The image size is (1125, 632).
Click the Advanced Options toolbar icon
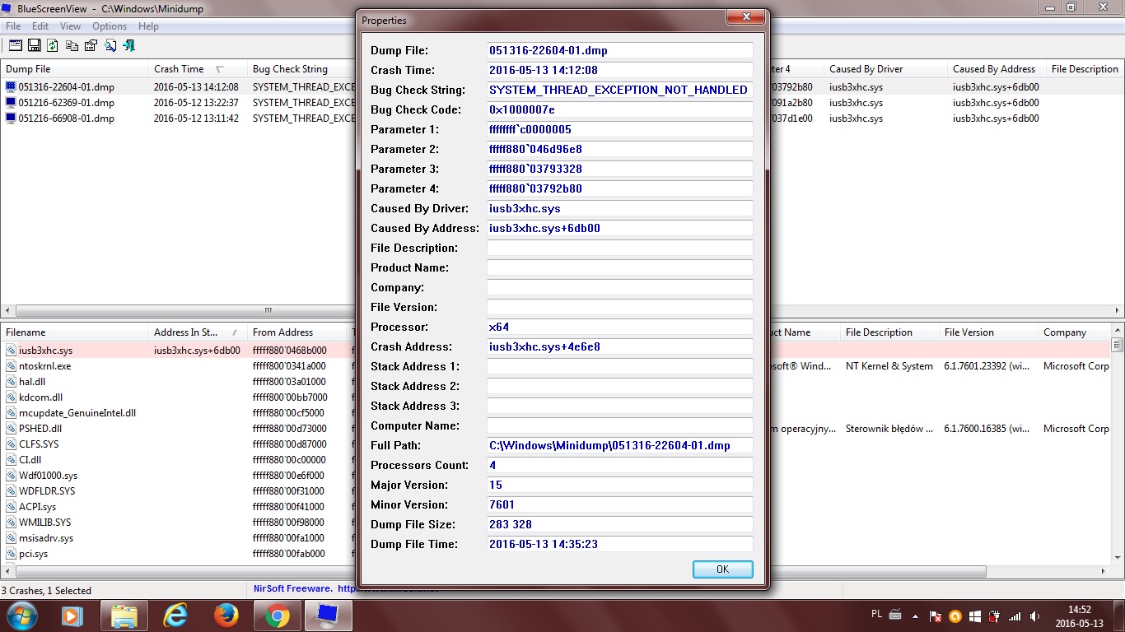(x=16, y=45)
